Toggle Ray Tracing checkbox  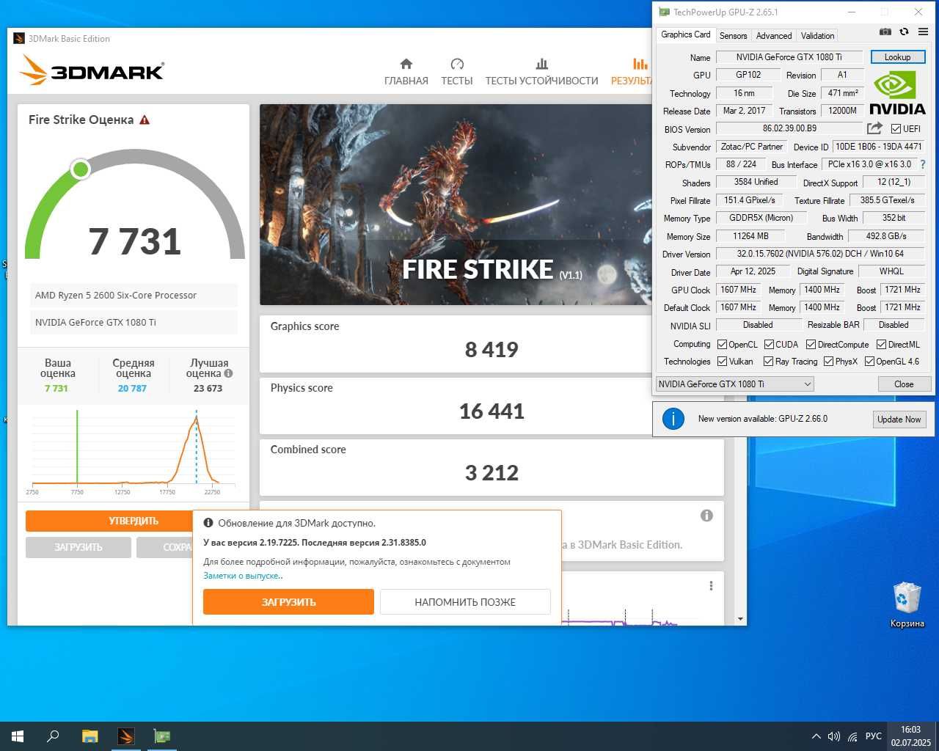click(768, 362)
